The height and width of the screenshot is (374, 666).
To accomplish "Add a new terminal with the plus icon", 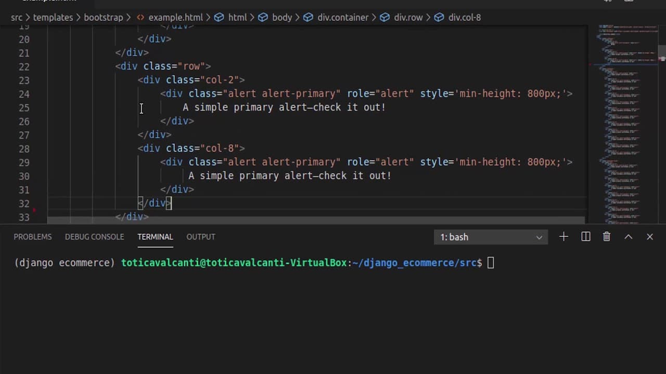I will pos(563,237).
